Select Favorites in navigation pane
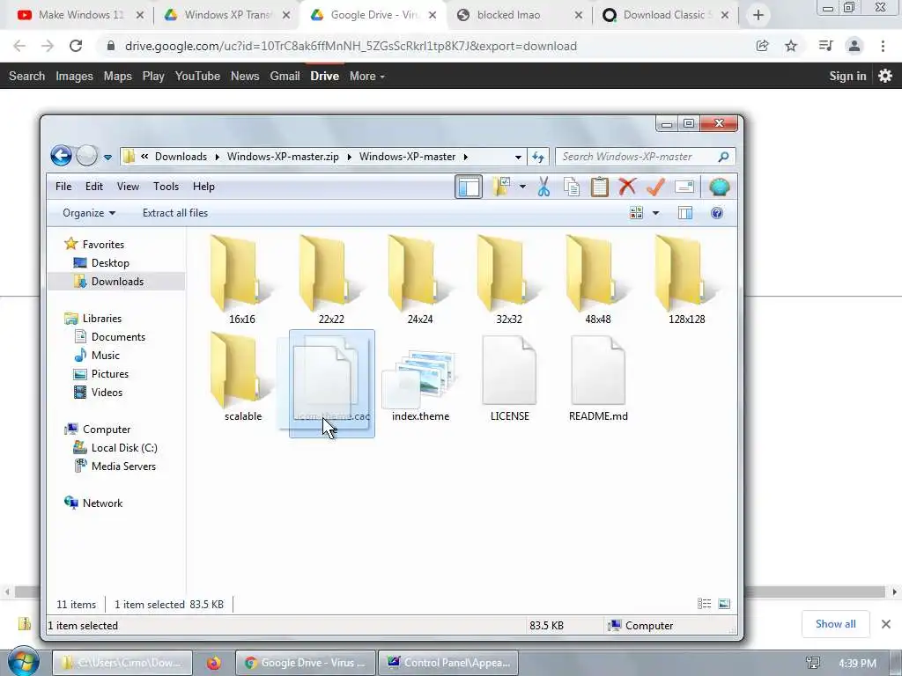This screenshot has width=902, height=676. (103, 245)
